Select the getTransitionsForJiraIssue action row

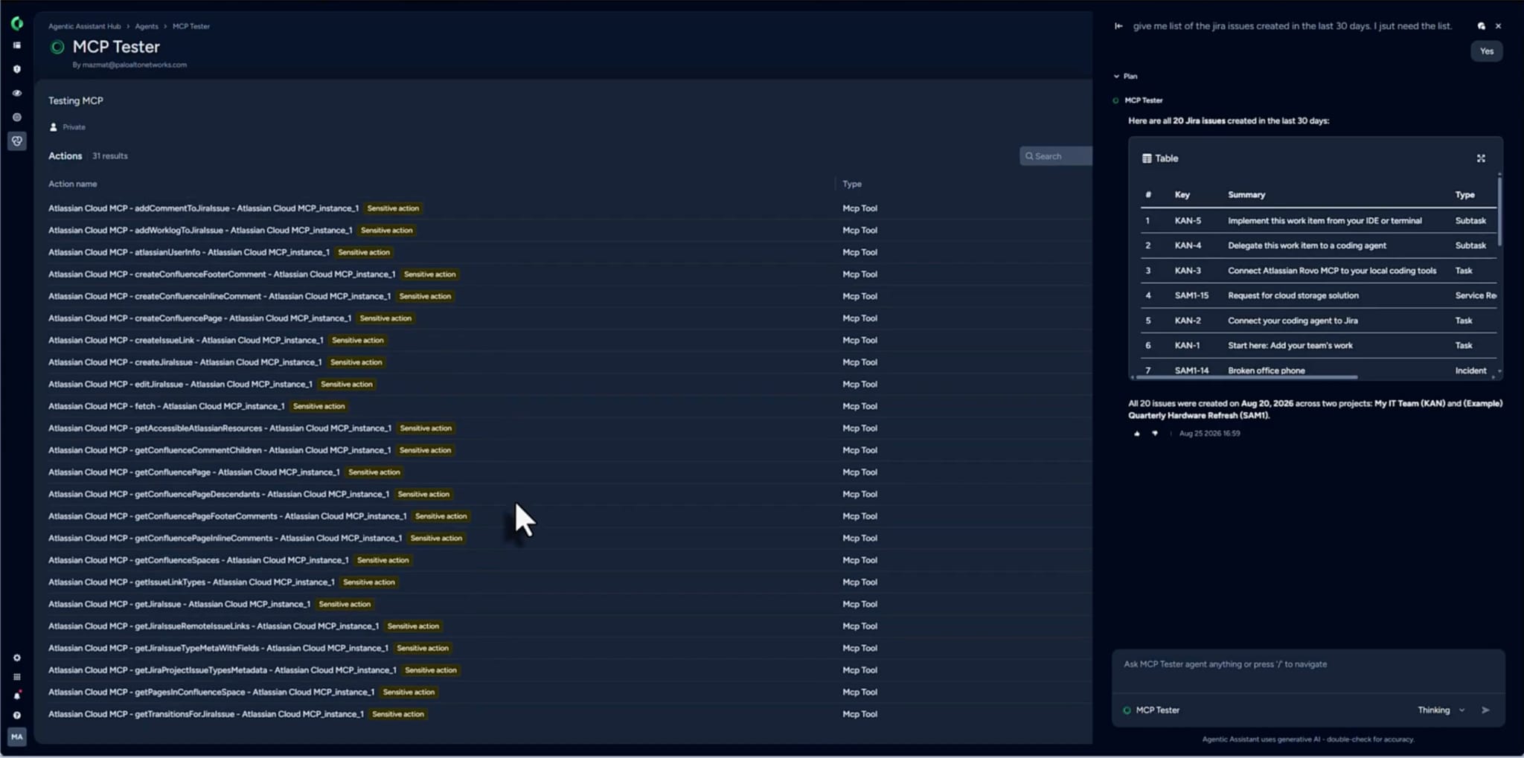click(x=563, y=714)
